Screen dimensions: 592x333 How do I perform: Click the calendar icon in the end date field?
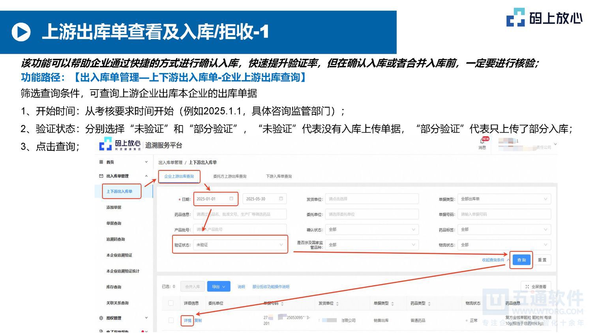tap(281, 199)
